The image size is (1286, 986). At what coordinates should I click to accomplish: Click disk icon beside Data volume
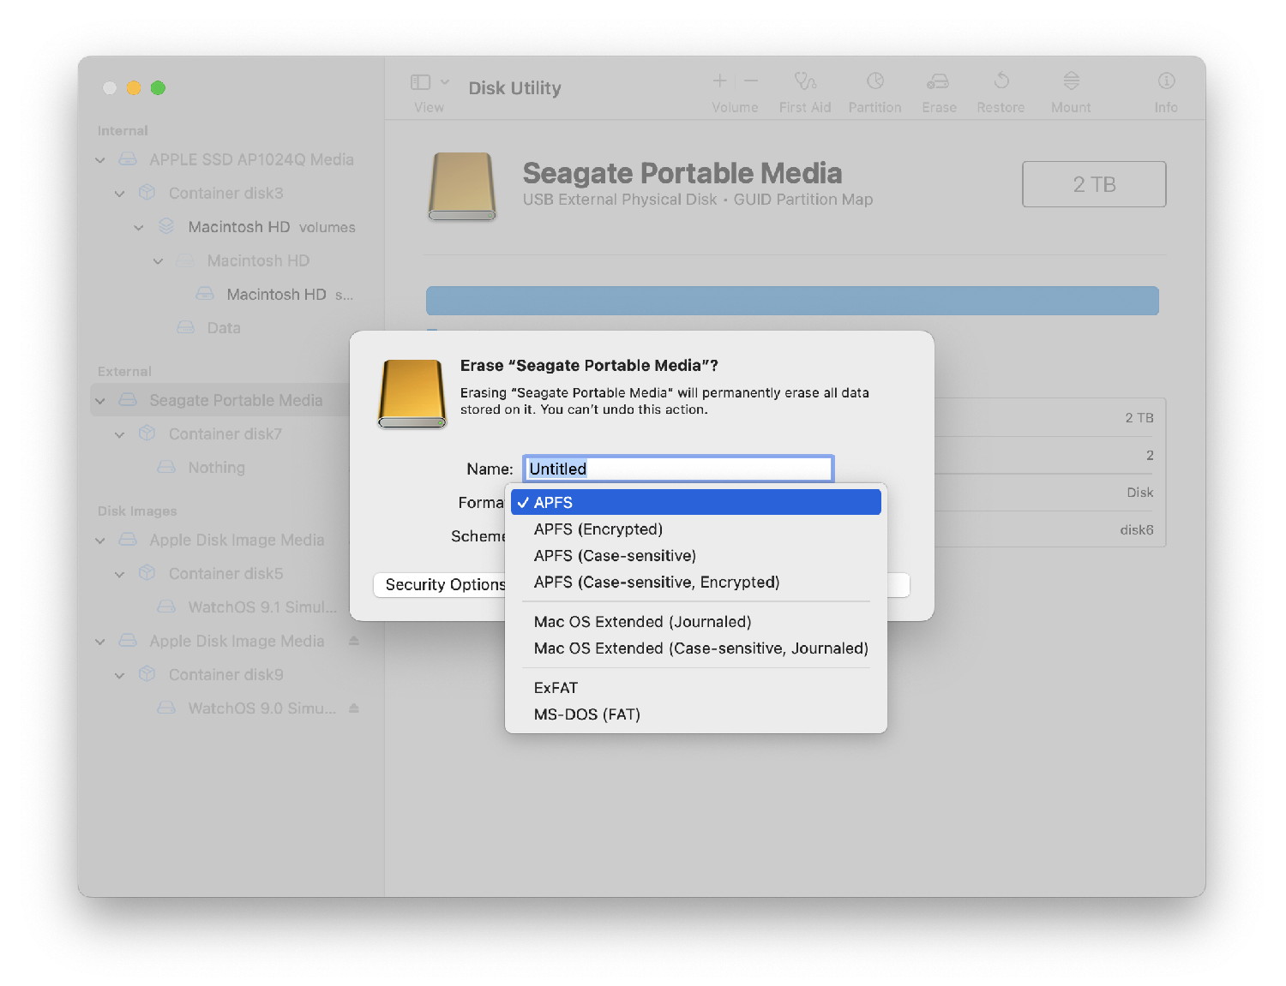[185, 327]
